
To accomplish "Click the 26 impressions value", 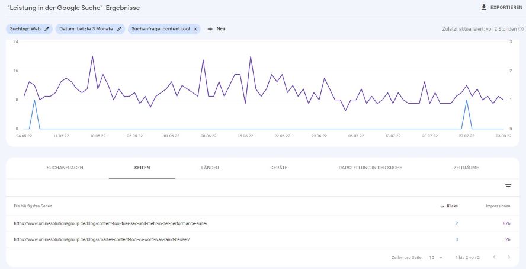I will pos(508,240).
